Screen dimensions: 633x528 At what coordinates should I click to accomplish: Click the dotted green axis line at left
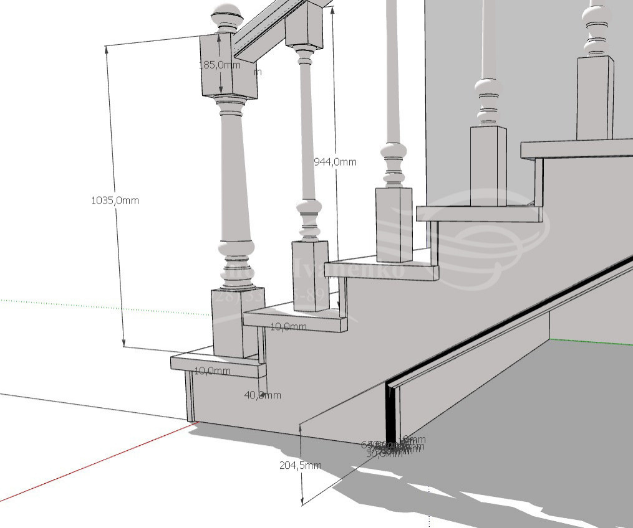(94, 306)
